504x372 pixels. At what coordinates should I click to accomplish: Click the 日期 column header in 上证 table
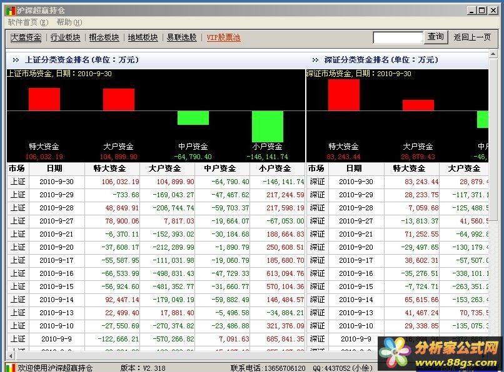click(x=57, y=169)
